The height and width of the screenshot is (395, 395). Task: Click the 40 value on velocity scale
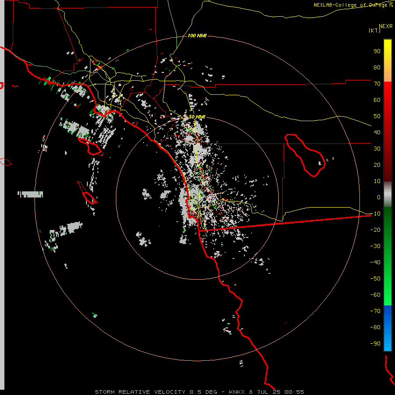click(x=377, y=132)
